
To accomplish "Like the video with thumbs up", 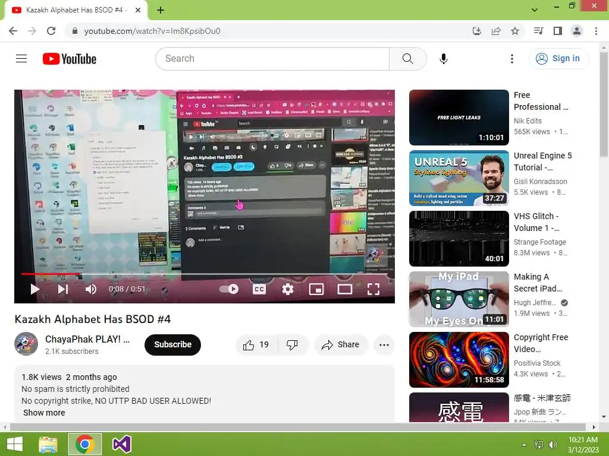I will click(256, 345).
